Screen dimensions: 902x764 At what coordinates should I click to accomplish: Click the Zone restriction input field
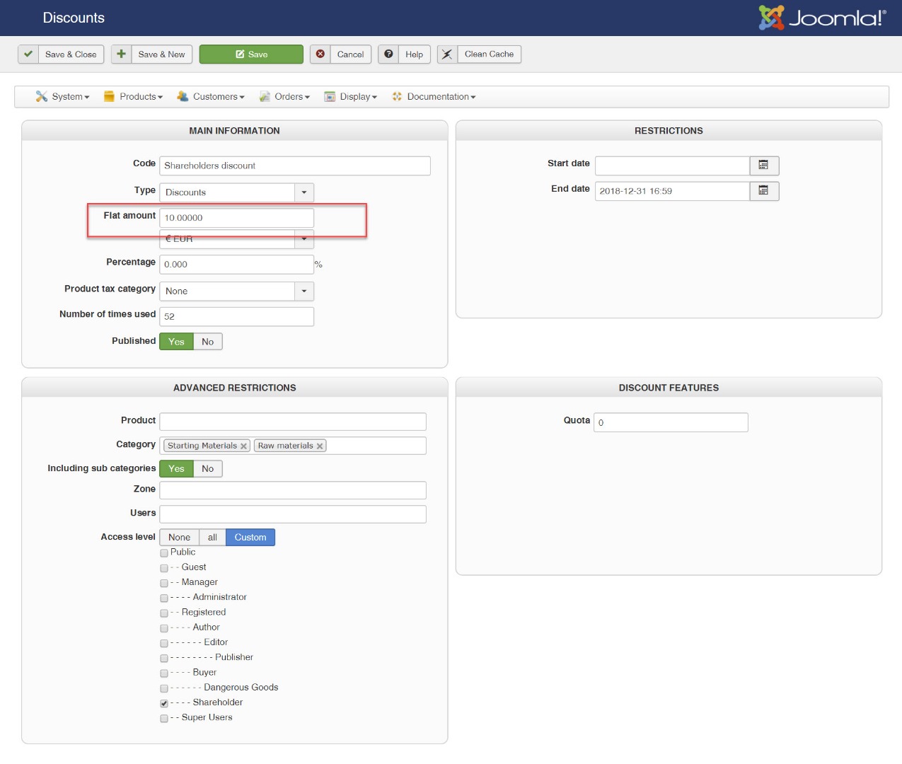click(x=293, y=490)
